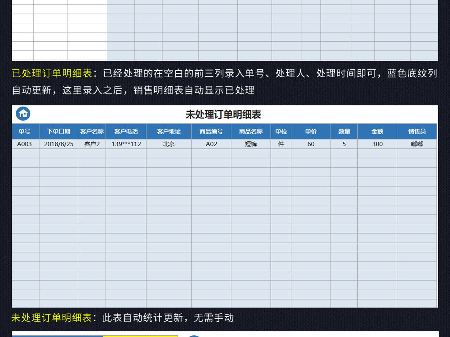The image size is (450, 337).
Task: Click the home navigation icon
Action: click(23, 113)
